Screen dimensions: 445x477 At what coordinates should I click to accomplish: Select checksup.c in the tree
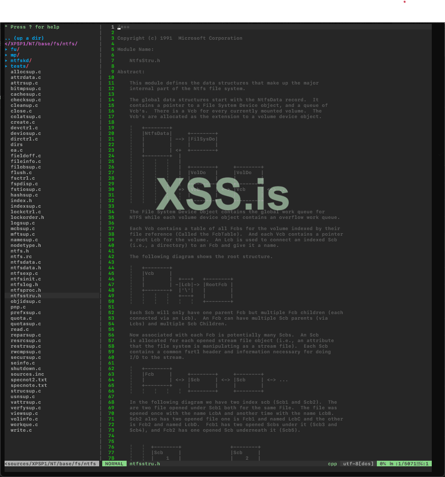point(26,100)
